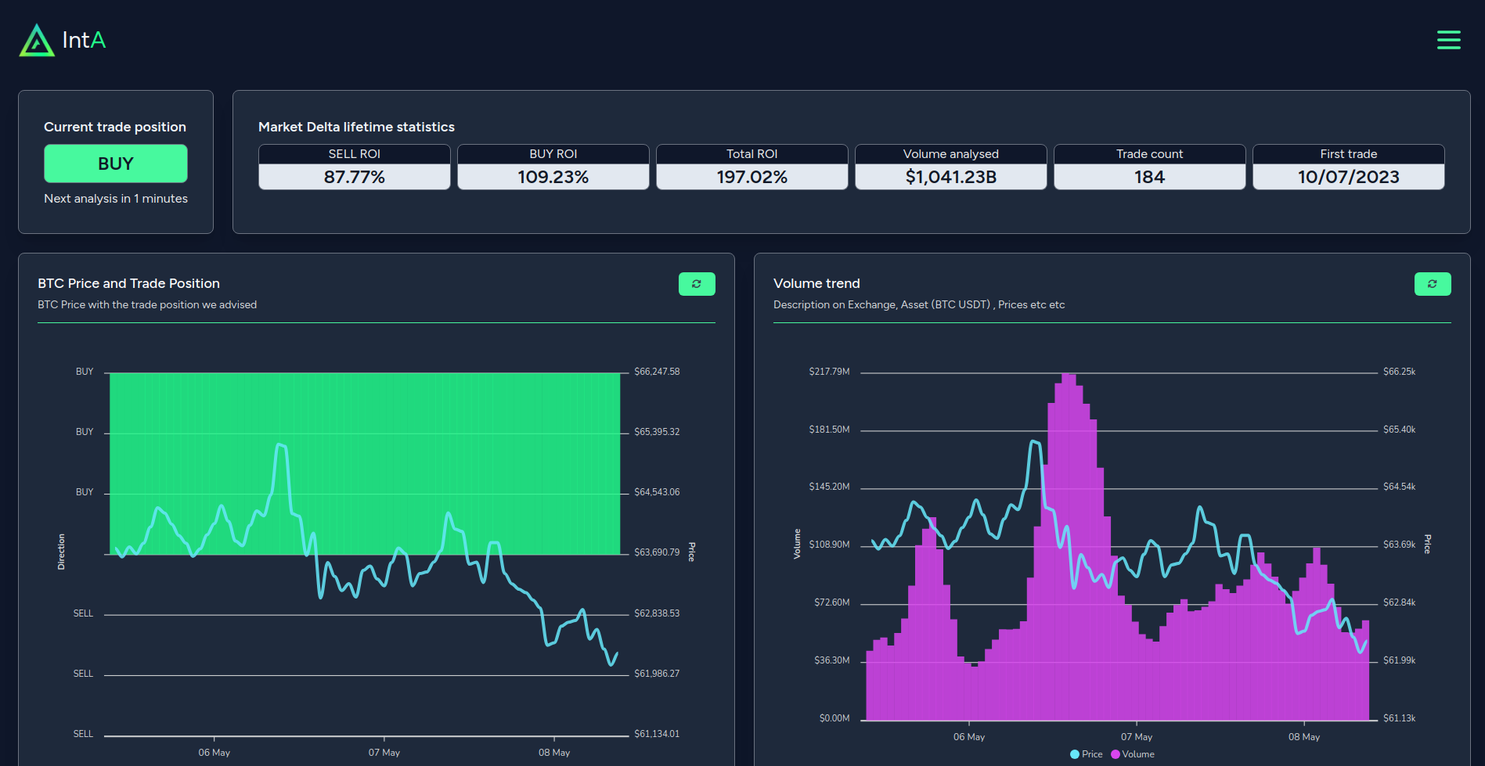The image size is (1485, 766).
Task: Click the SELL ROI 87.77% value
Action: click(x=355, y=177)
